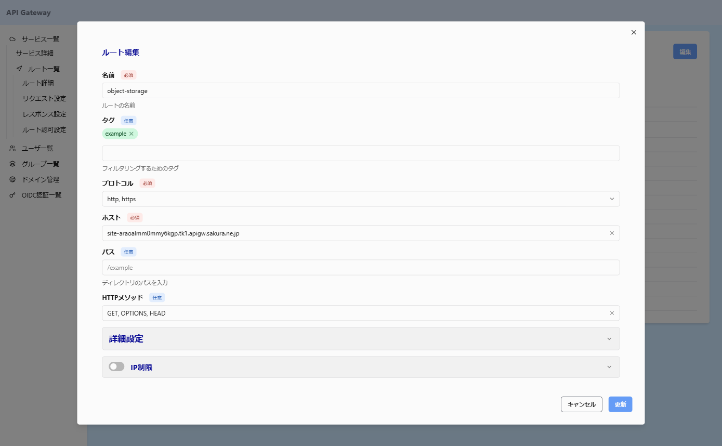Open リクエスト設定 in the sidebar

[x=44, y=99]
